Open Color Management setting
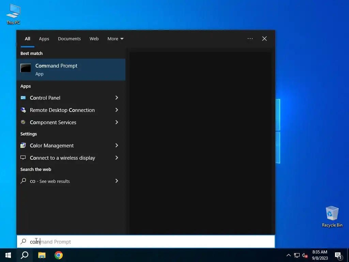 click(71, 145)
